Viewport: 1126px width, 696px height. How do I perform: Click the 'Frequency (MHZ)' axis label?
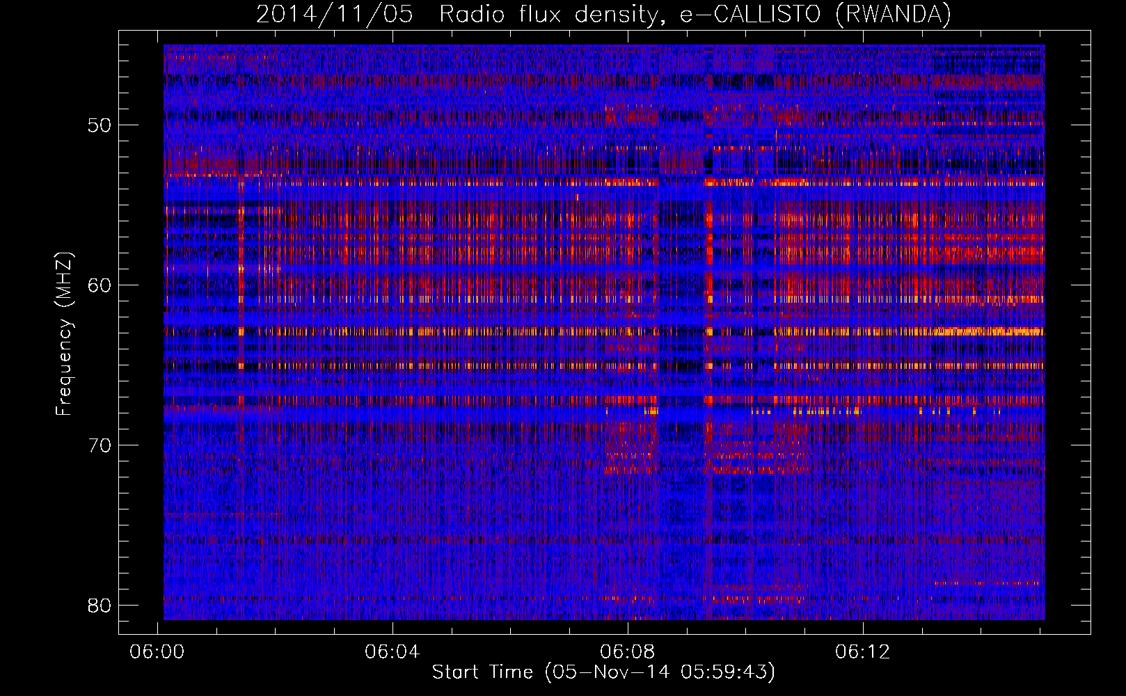point(64,333)
